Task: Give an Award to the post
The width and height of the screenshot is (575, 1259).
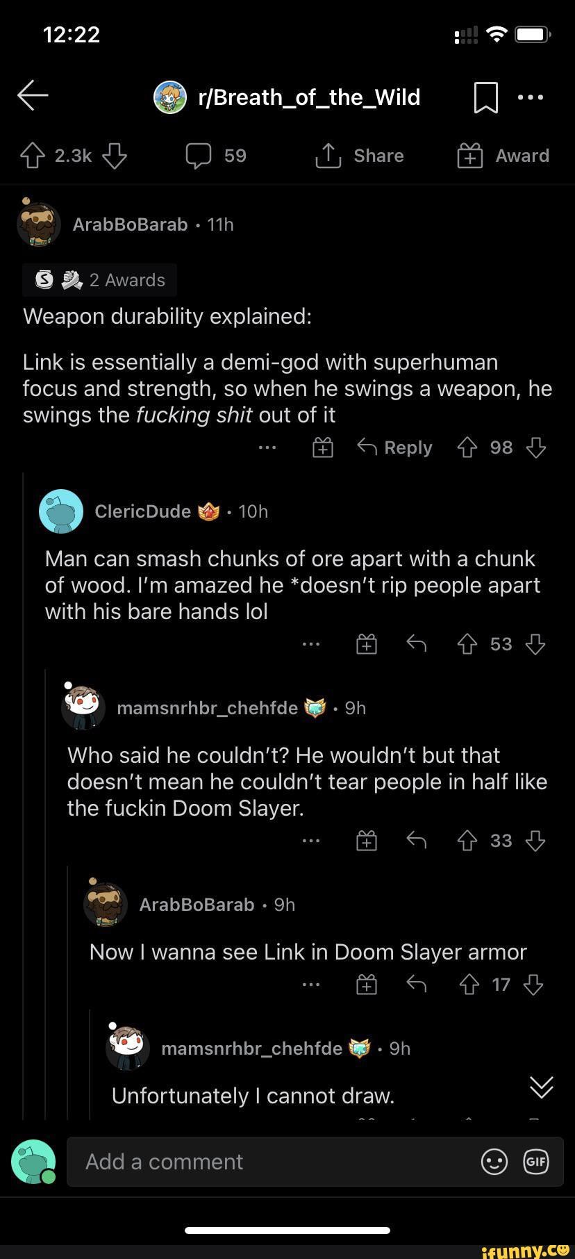Action: (x=503, y=156)
